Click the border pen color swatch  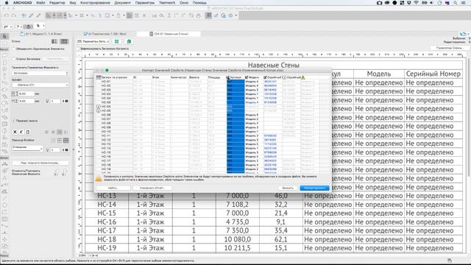[65, 149]
